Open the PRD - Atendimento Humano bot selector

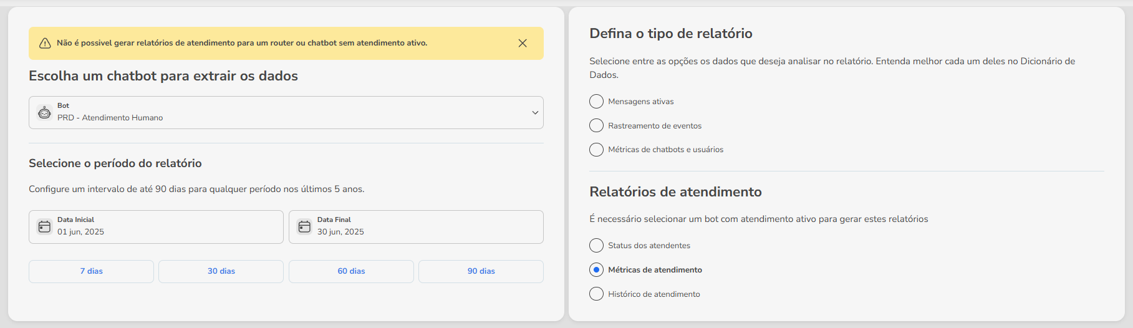point(286,113)
